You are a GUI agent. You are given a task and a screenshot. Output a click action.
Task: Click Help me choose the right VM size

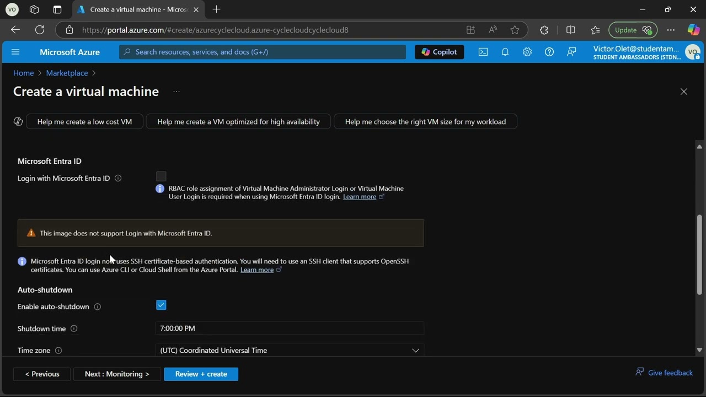425,121
